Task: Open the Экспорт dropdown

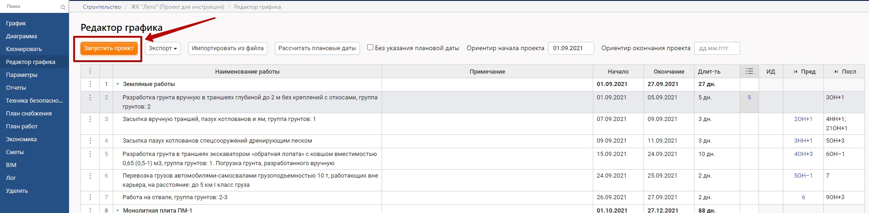Action: [x=163, y=48]
